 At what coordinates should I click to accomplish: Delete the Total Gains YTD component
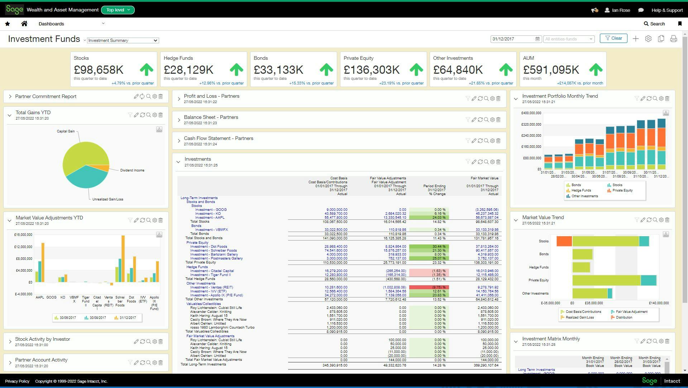click(161, 115)
